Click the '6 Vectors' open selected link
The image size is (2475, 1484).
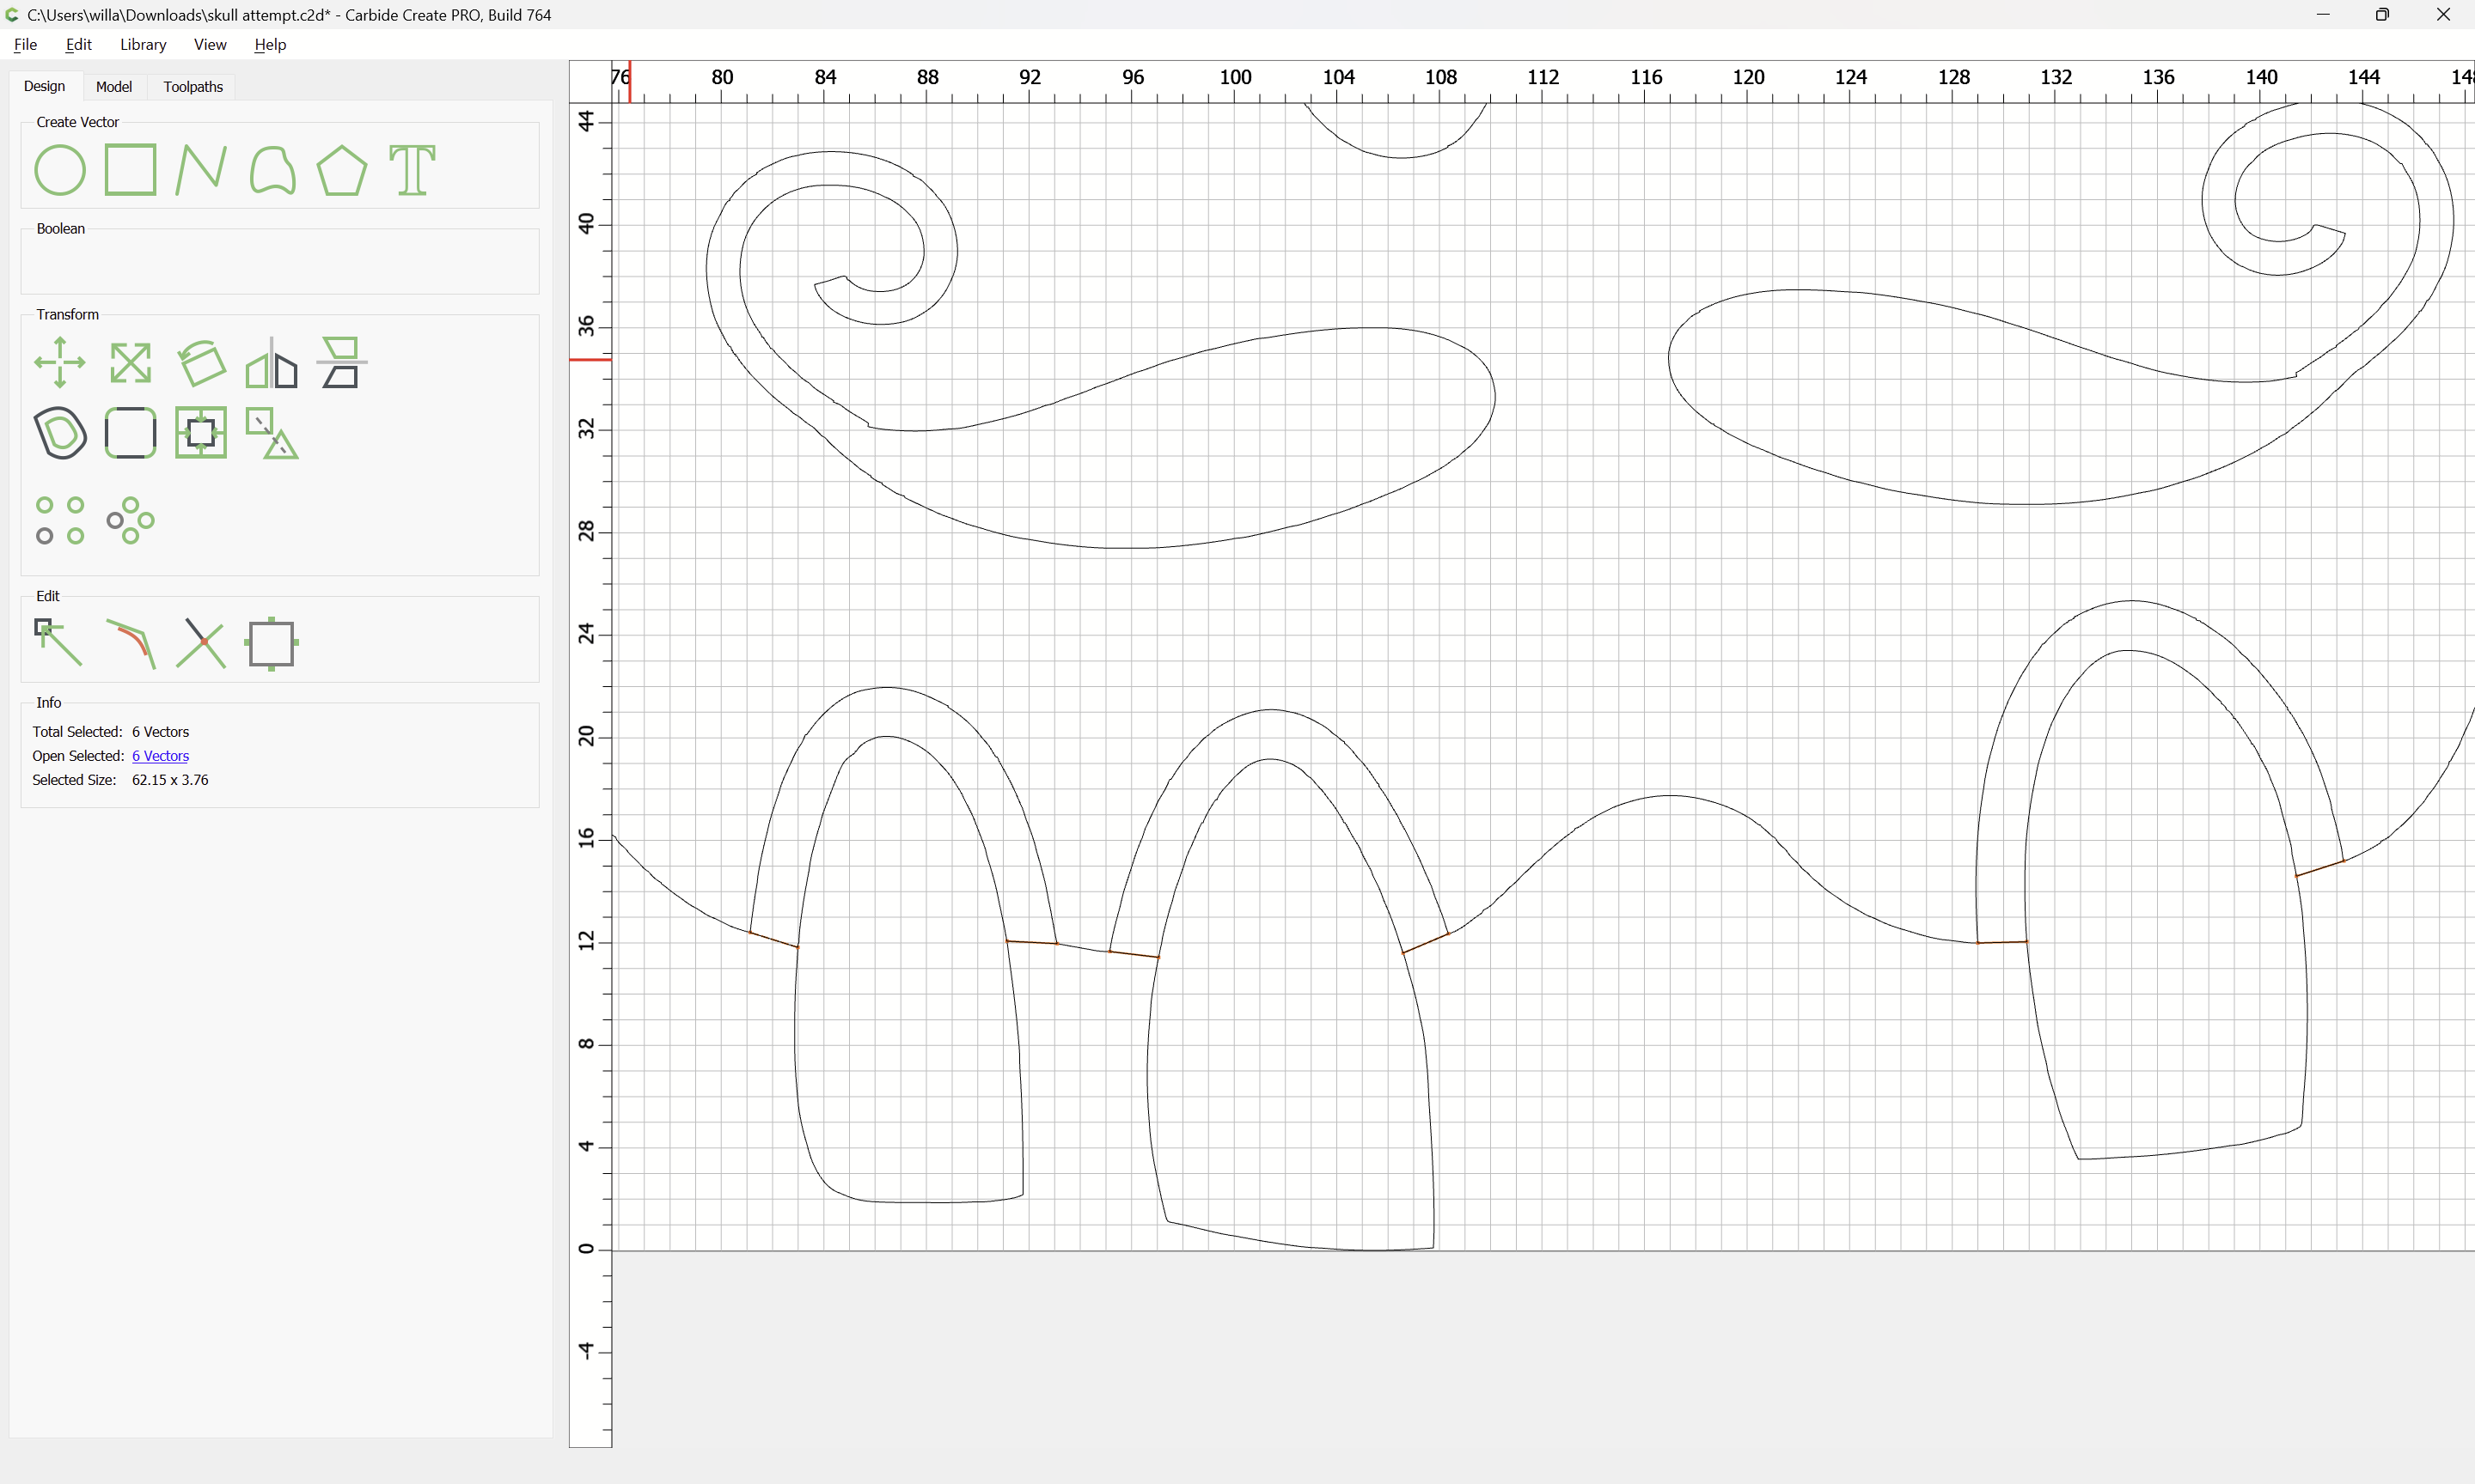pos(160,756)
